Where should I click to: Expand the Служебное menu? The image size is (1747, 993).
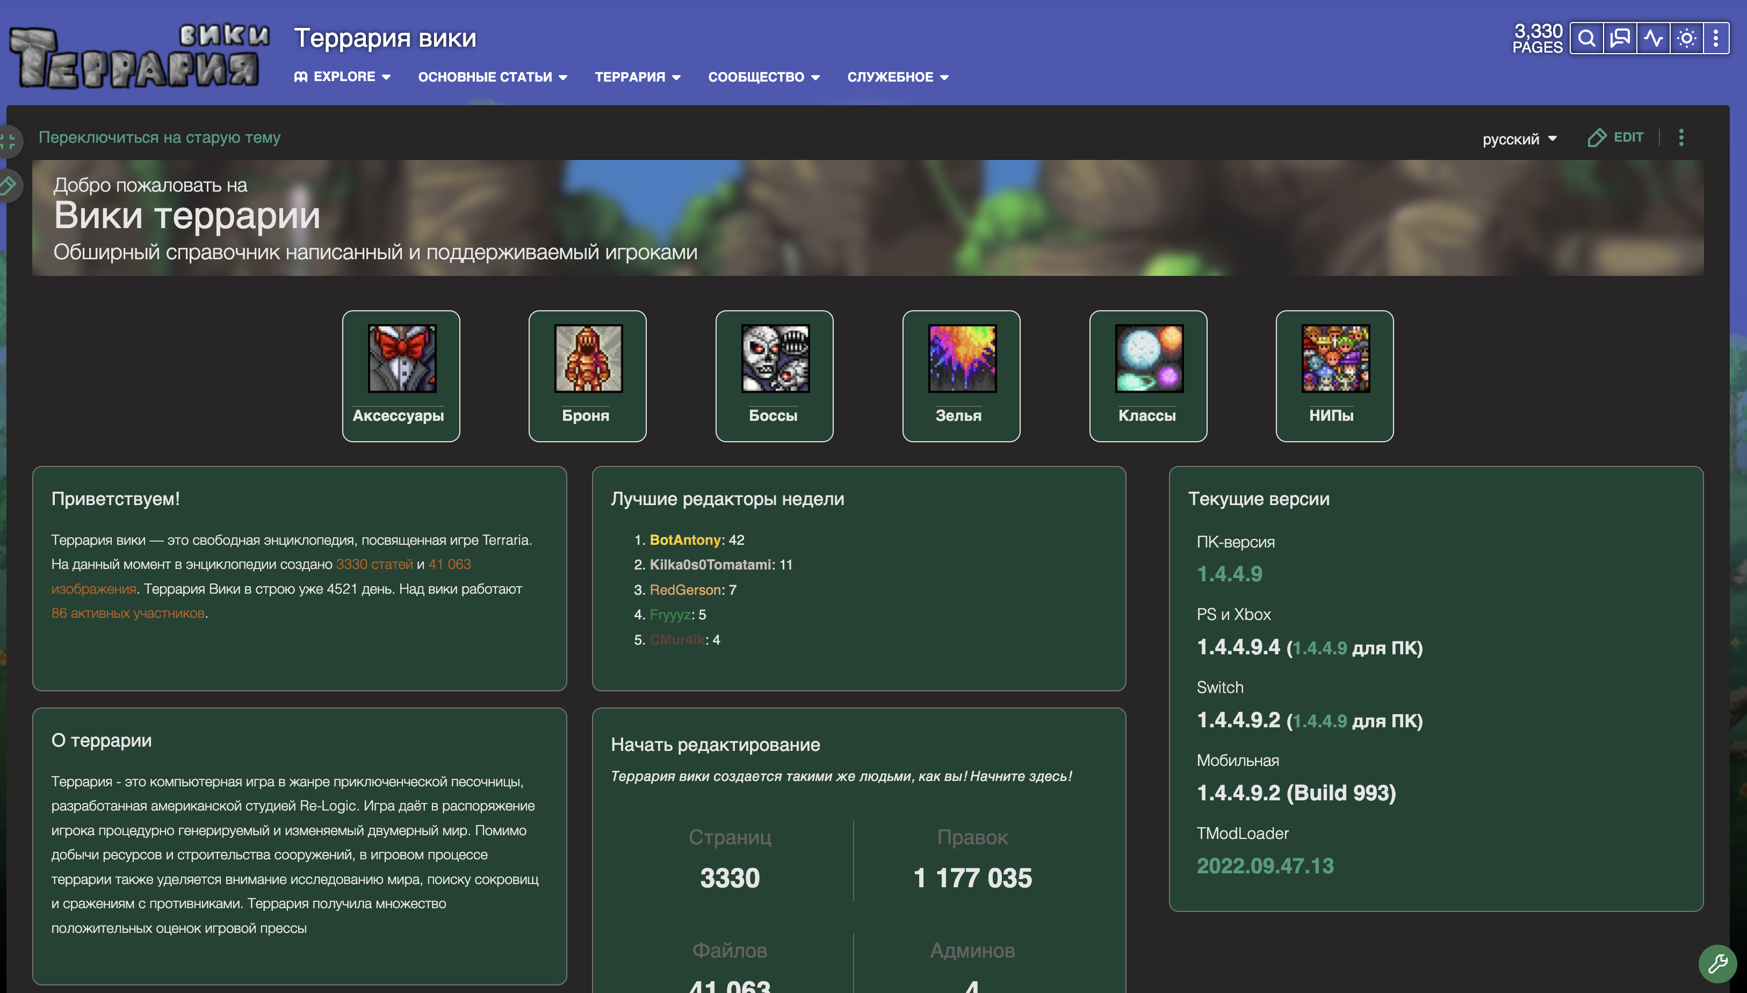897,77
